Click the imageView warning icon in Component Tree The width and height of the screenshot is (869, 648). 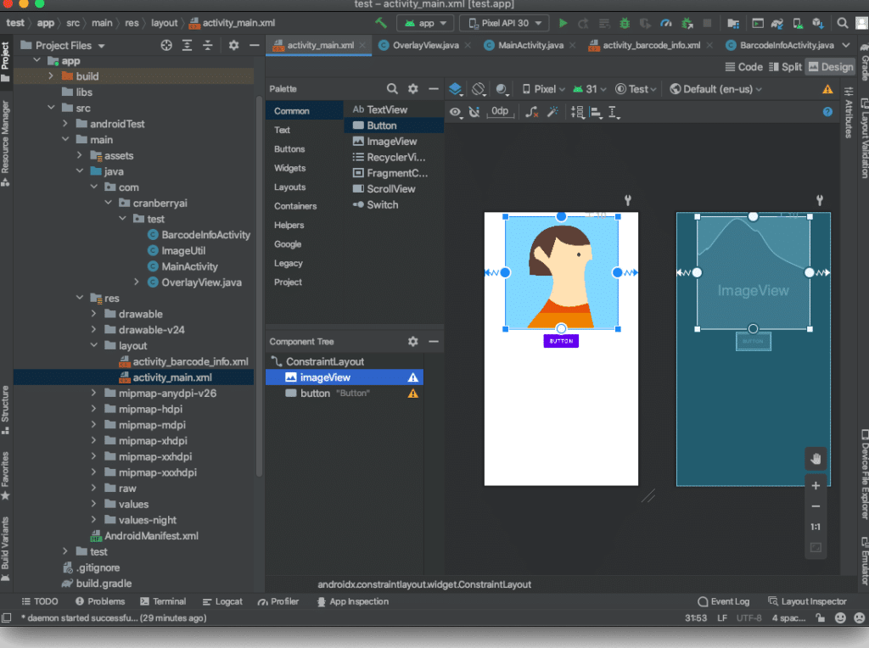coord(413,377)
